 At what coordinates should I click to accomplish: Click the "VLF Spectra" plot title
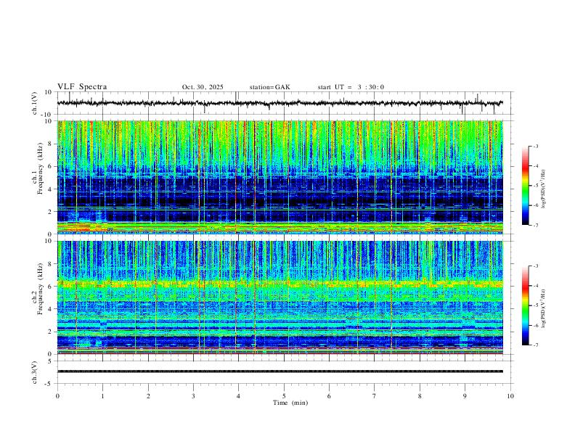click(82, 87)
